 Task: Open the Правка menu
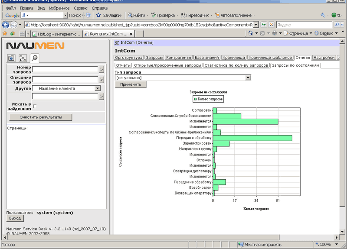point(26,8)
